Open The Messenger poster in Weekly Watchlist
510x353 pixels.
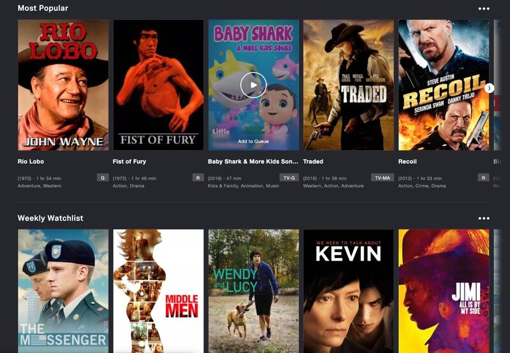pyautogui.click(x=63, y=291)
